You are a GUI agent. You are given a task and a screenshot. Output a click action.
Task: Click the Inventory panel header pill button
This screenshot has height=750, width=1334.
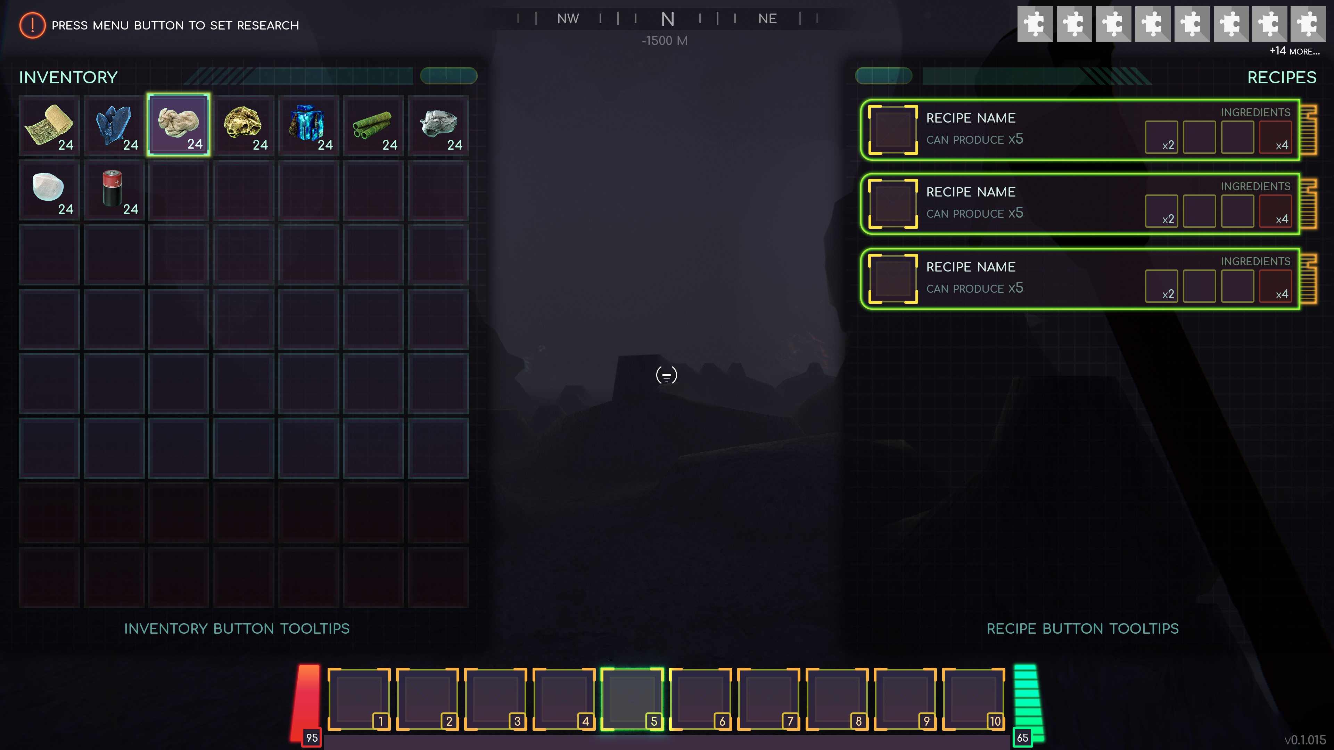tap(448, 76)
